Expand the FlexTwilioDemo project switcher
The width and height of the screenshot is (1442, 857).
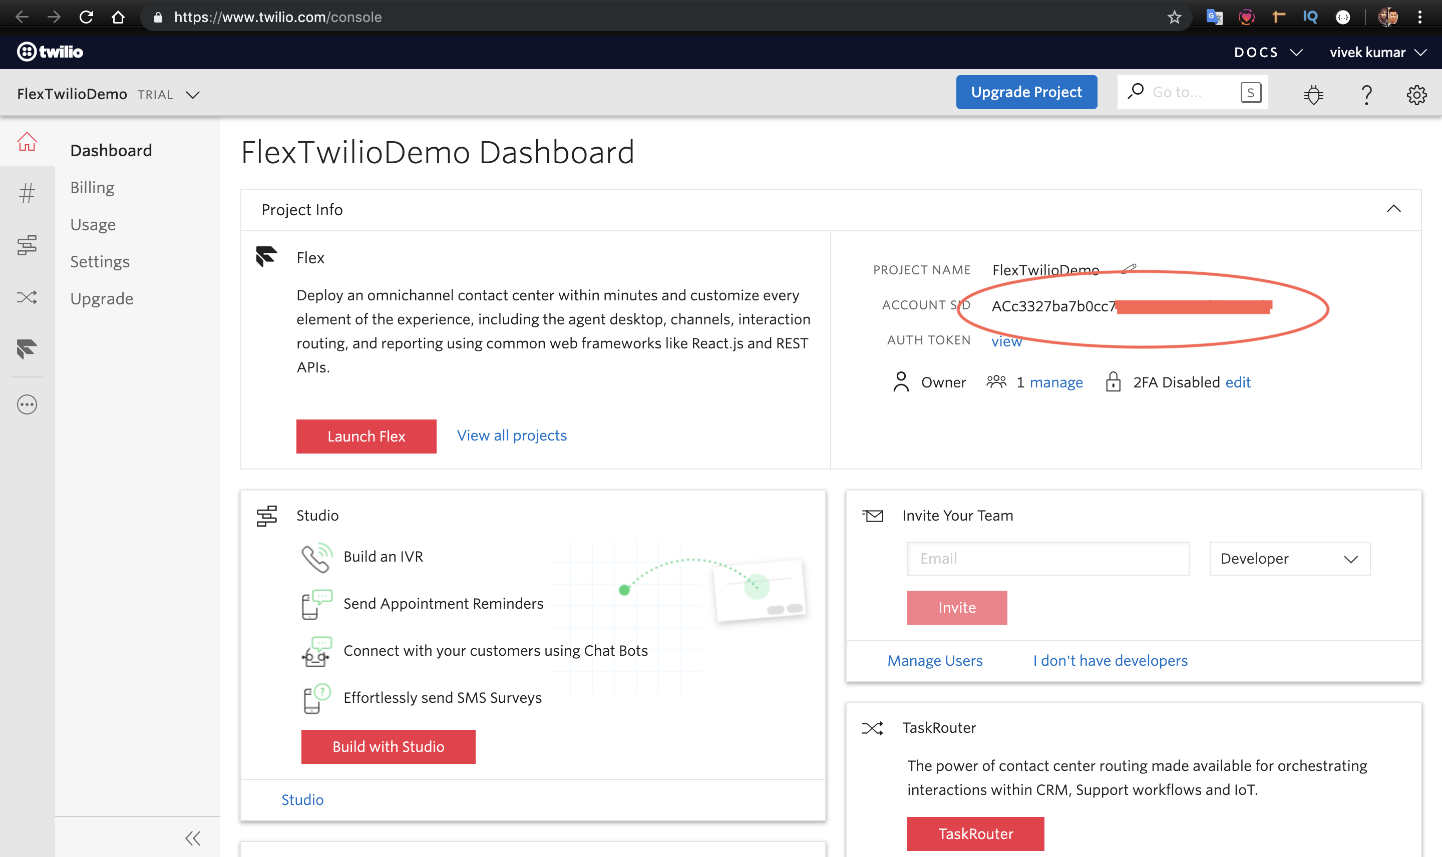[x=108, y=94]
